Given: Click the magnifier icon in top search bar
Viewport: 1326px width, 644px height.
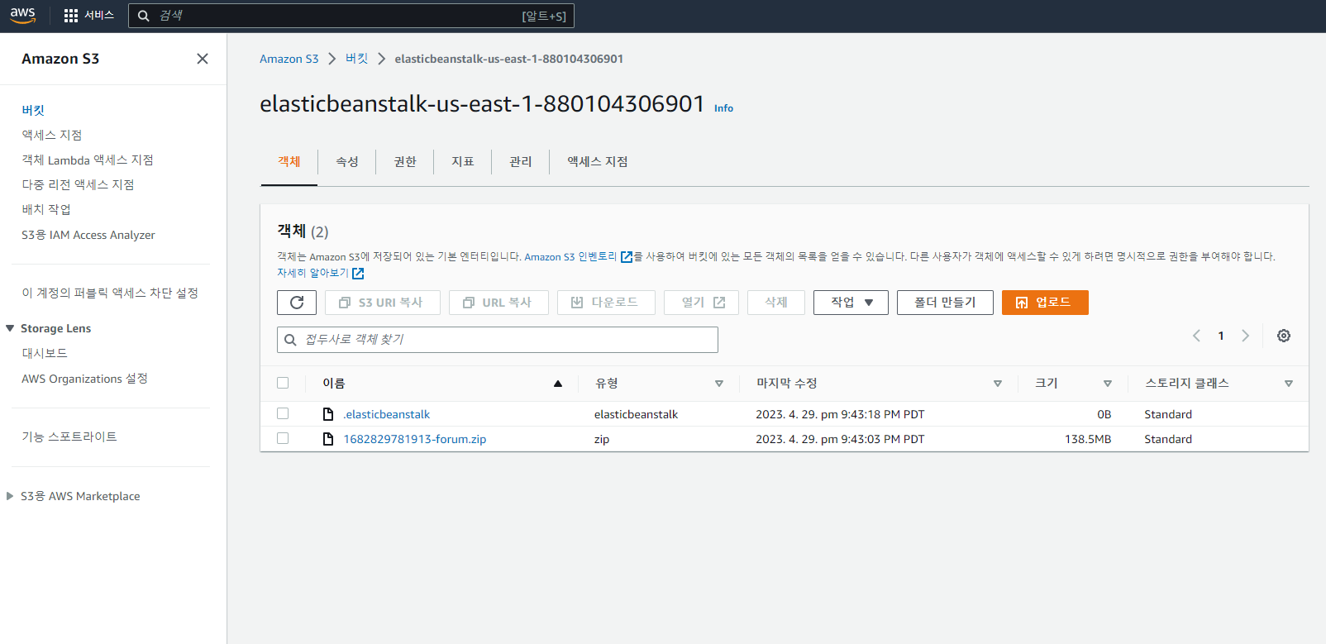Looking at the screenshot, I should click(x=144, y=16).
